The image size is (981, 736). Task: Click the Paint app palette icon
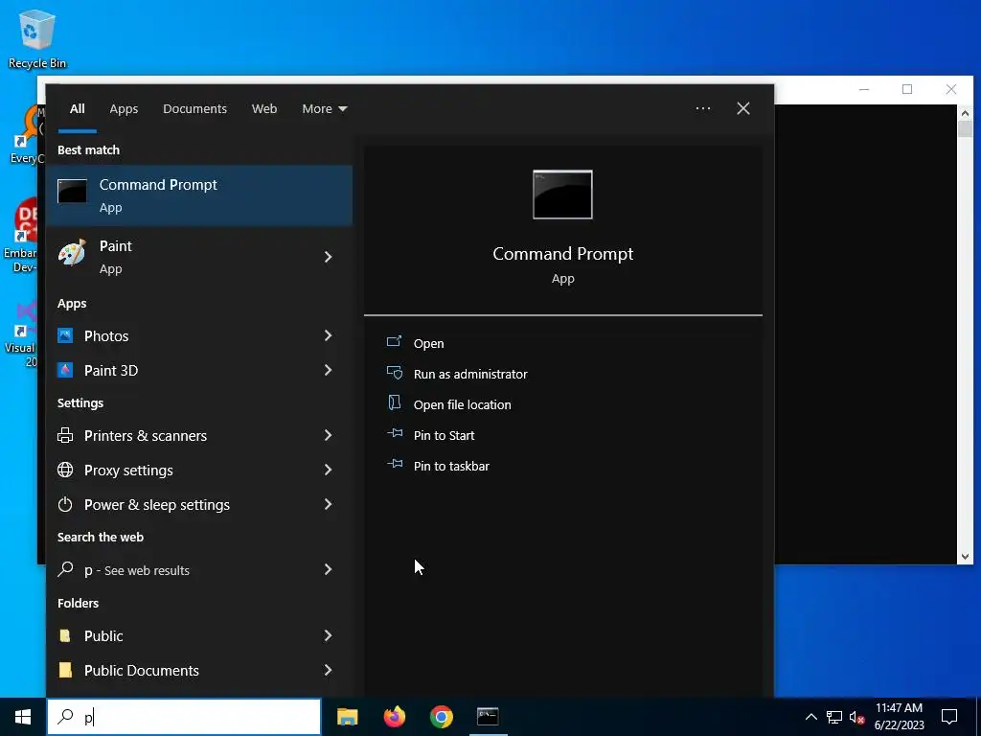pos(72,253)
